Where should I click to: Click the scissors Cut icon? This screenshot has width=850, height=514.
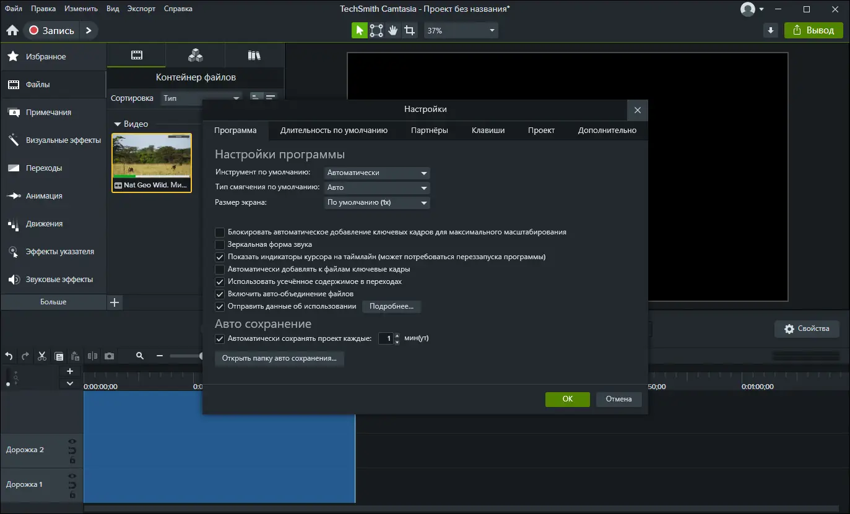pyautogui.click(x=42, y=356)
